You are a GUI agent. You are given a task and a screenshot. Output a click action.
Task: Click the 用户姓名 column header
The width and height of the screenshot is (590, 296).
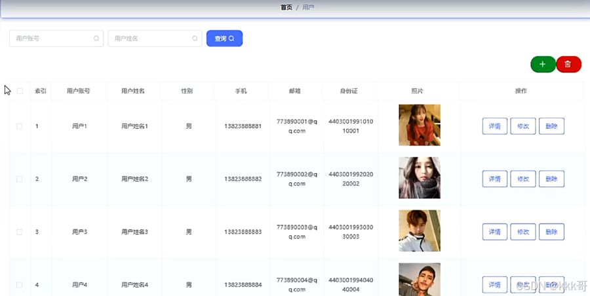tap(133, 91)
